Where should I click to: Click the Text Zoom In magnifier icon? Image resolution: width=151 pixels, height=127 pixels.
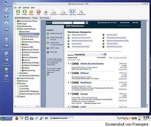(x=54, y=12)
